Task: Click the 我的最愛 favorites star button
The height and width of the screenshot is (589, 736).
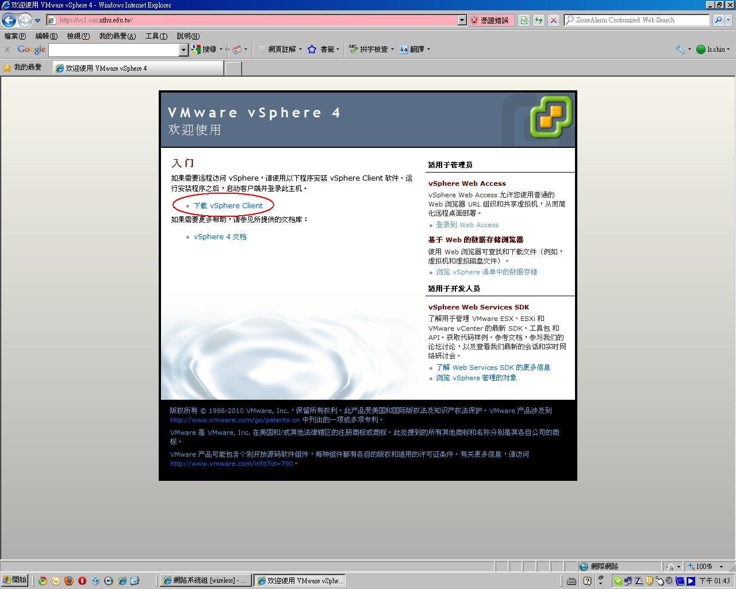Action: (22, 68)
